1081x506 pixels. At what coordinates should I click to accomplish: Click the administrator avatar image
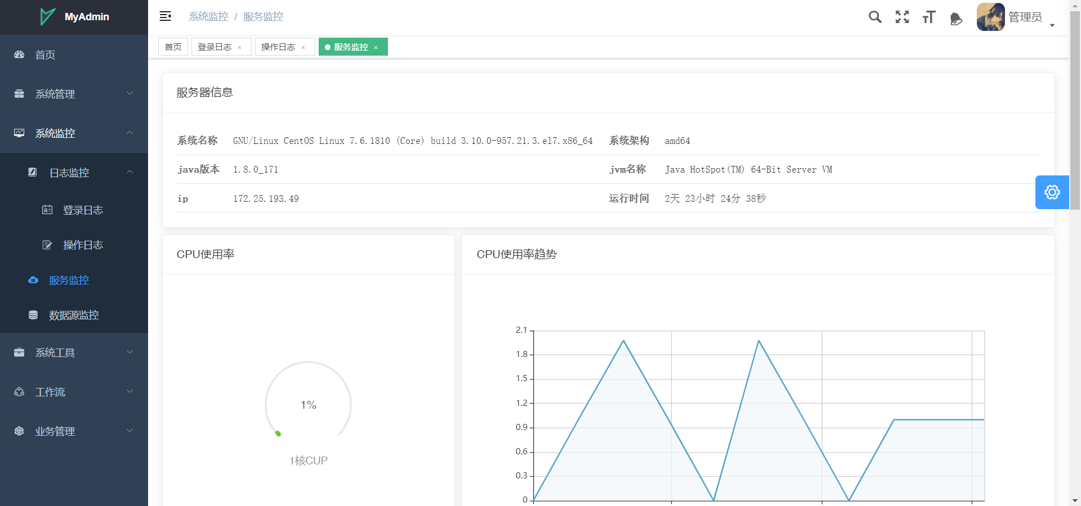(x=990, y=17)
